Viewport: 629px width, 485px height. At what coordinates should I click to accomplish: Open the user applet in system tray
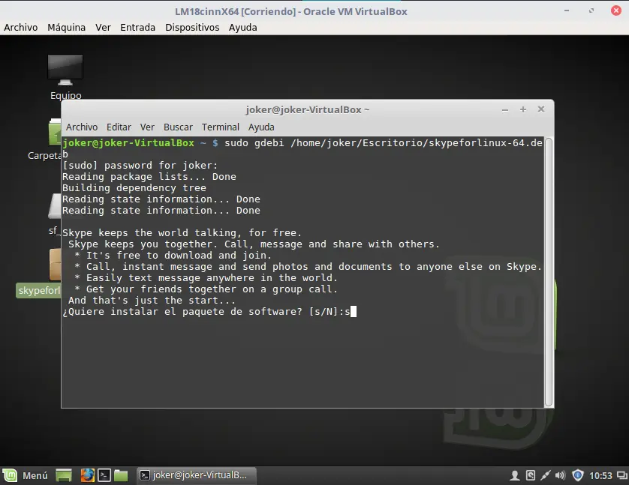[515, 475]
